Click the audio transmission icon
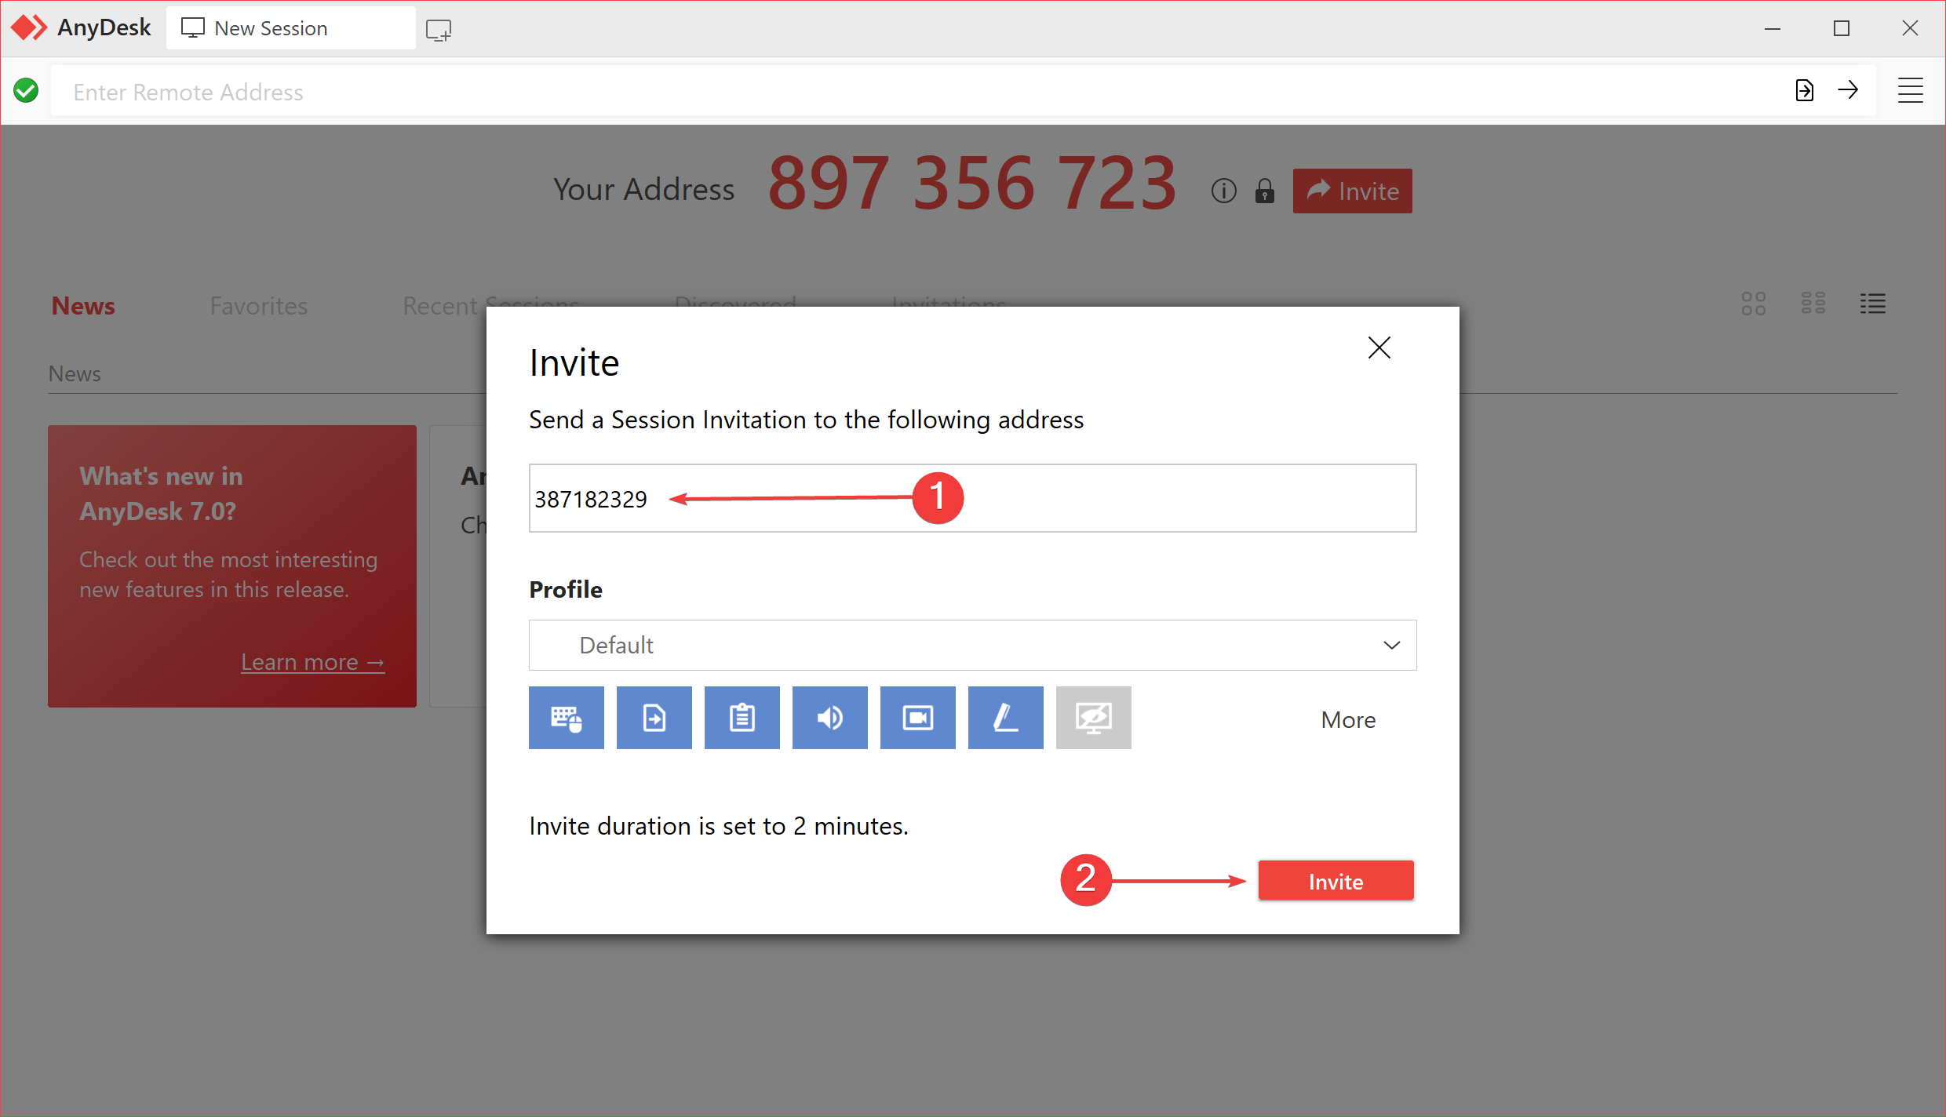The height and width of the screenshot is (1117, 1946). [829, 718]
